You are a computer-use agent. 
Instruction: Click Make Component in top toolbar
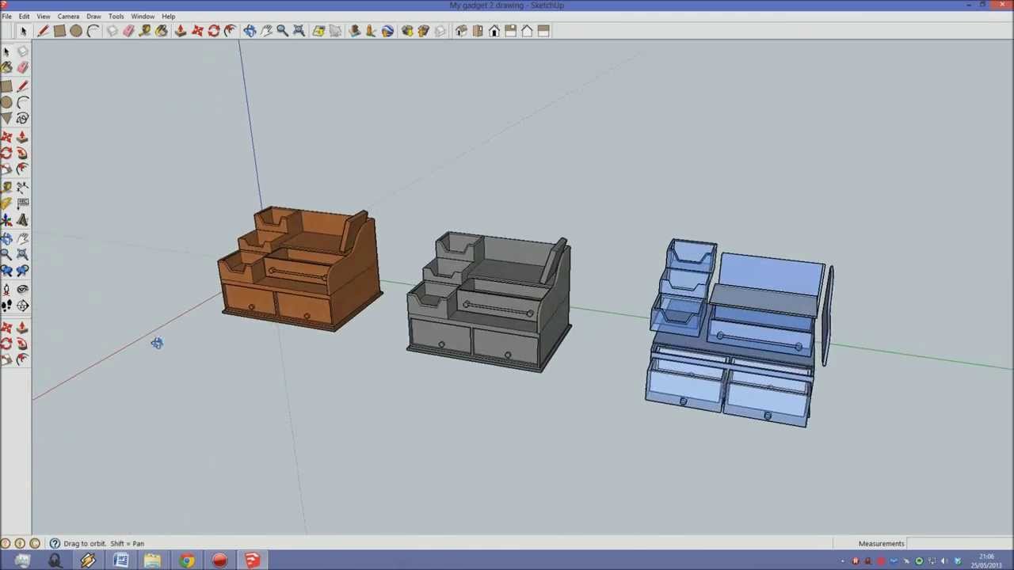click(x=112, y=31)
